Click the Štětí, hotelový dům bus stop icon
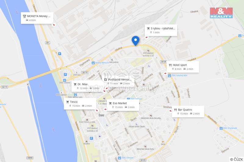244x162 pixels. (x=170, y=76)
